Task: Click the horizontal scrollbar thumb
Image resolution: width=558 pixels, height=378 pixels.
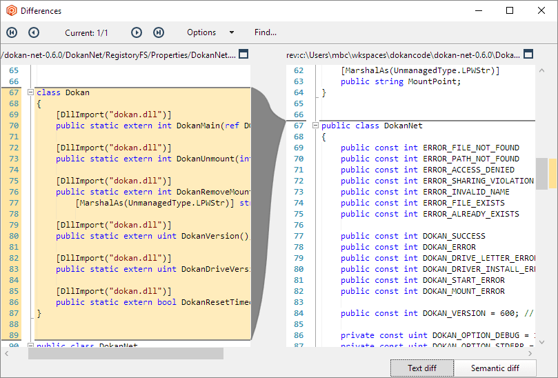Action: tap(126, 353)
